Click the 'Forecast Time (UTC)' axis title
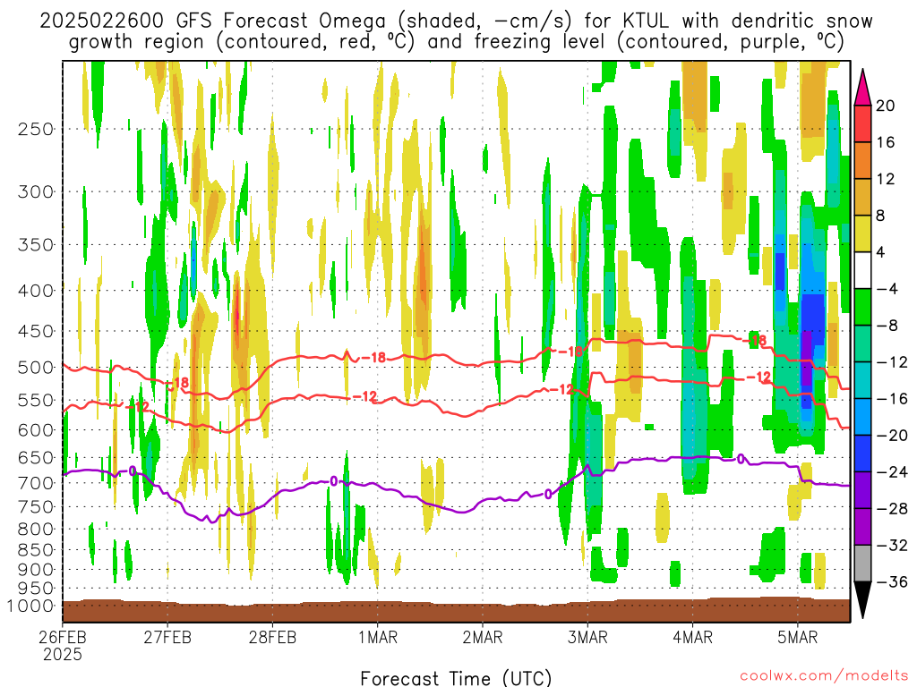Screen dimensions: 917x687 (456, 678)
